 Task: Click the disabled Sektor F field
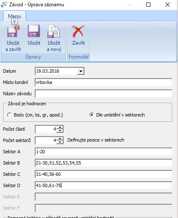[104, 208]
